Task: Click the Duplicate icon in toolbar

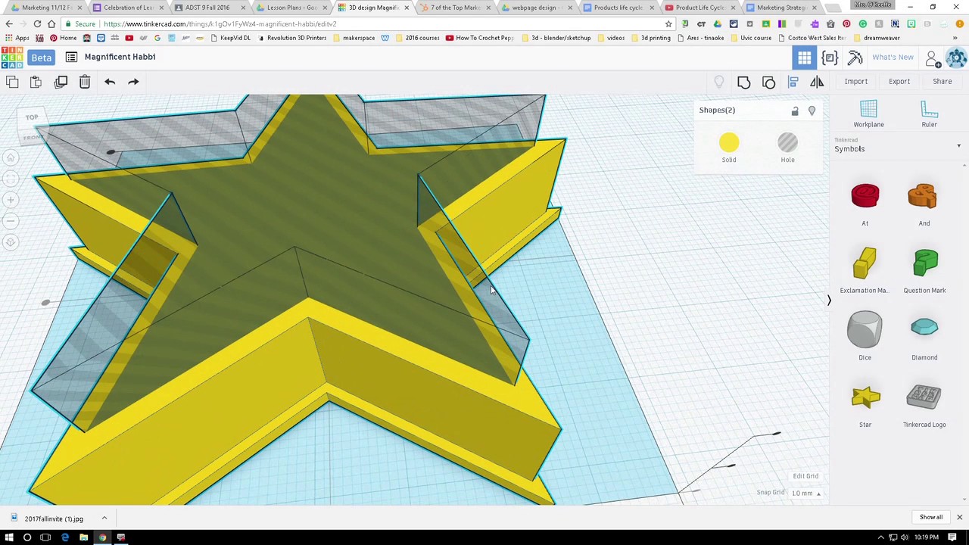Action: pyautogui.click(x=61, y=82)
